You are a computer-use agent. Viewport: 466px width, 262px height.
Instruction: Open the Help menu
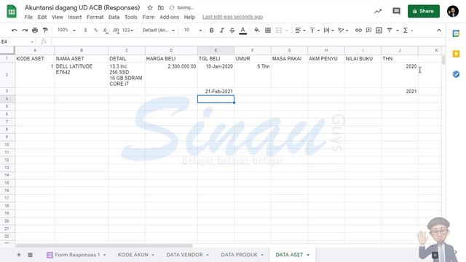point(189,17)
